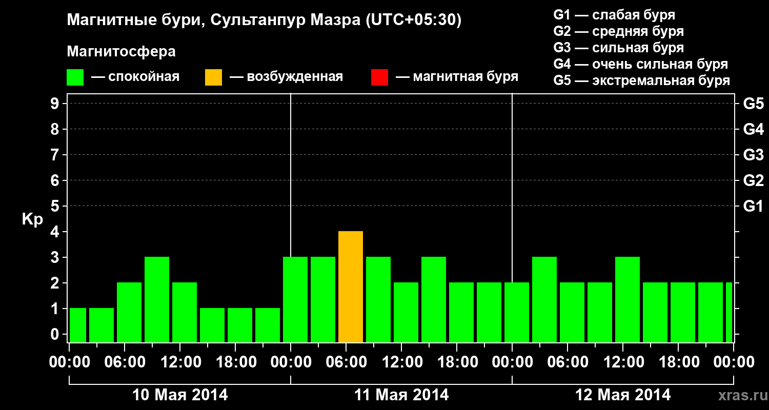This screenshot has height=410, width=769.
Task: Click the '18:00' time label above 10 Мая 2014
Action: tap(235, 362)
